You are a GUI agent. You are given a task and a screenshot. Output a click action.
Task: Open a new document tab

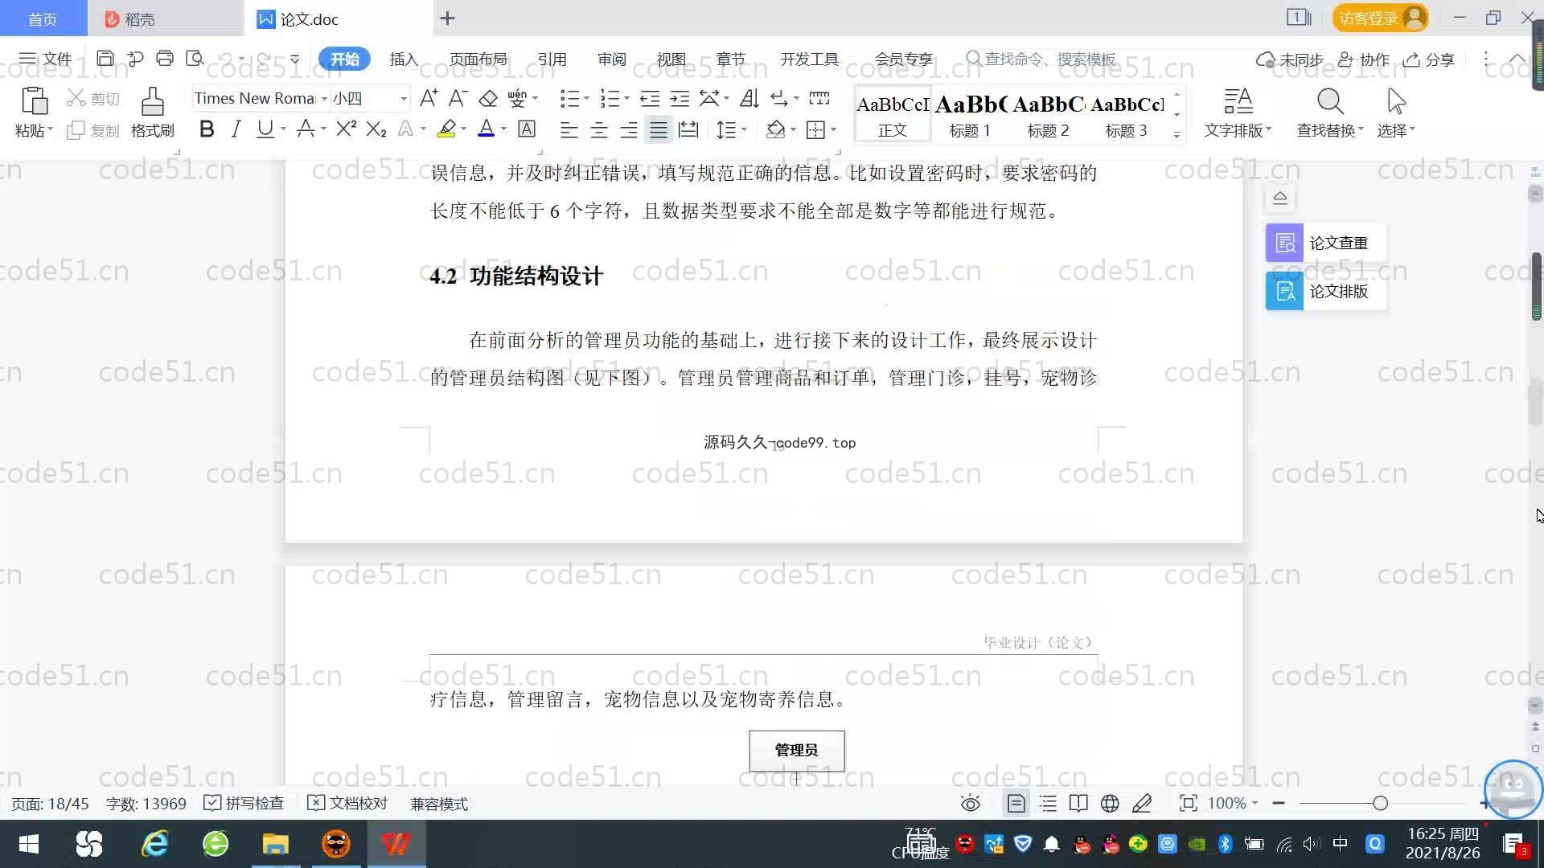point(448,18)
